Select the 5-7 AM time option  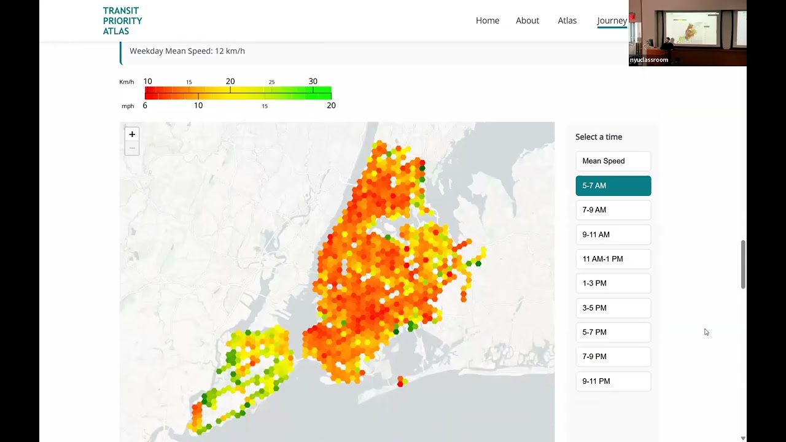pyautogui.click(x=613, y=185)
